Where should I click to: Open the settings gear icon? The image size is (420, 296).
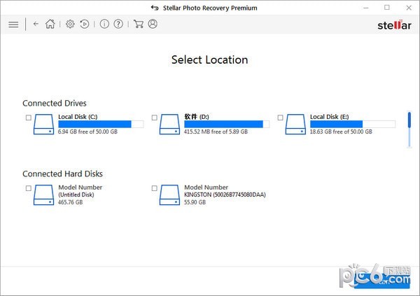(70, 24)
